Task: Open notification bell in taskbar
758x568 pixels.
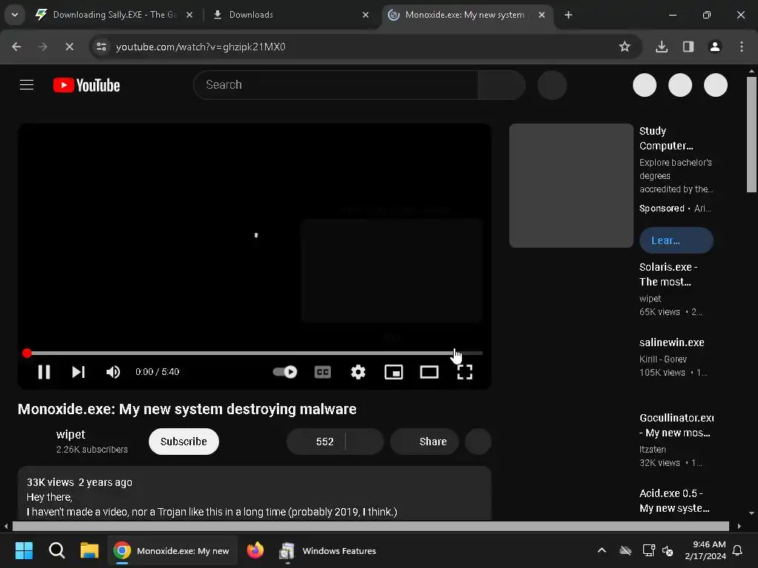Action: pyautogui.click(x=738, y=550)
